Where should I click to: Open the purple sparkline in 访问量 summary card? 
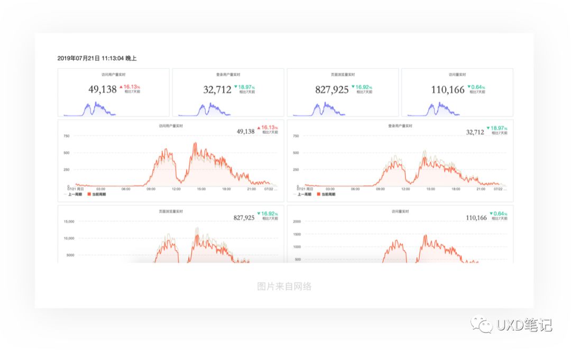434,109
